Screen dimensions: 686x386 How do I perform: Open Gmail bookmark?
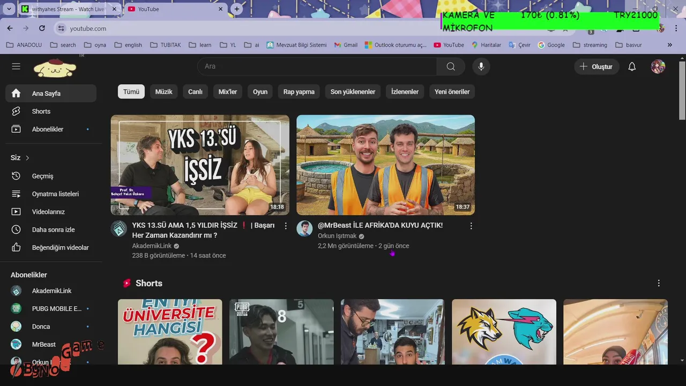tap(346, 45)
